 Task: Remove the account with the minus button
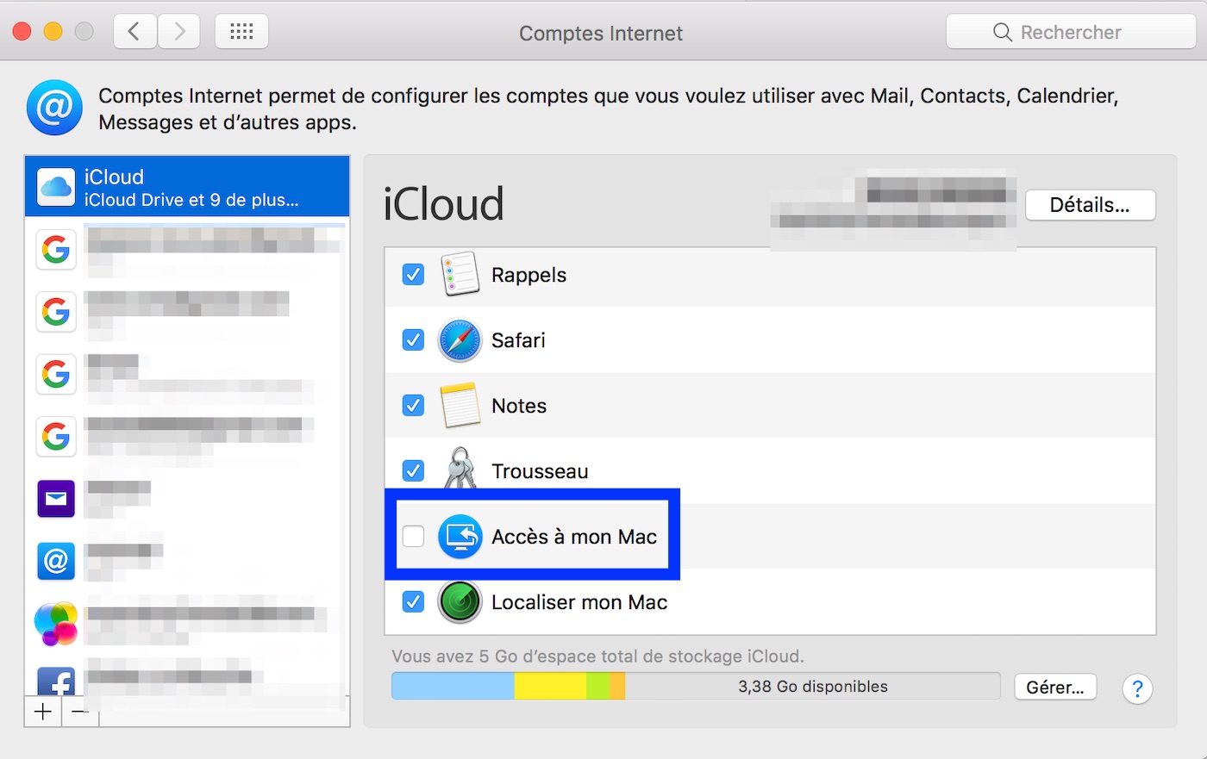[x=80, y=712]
